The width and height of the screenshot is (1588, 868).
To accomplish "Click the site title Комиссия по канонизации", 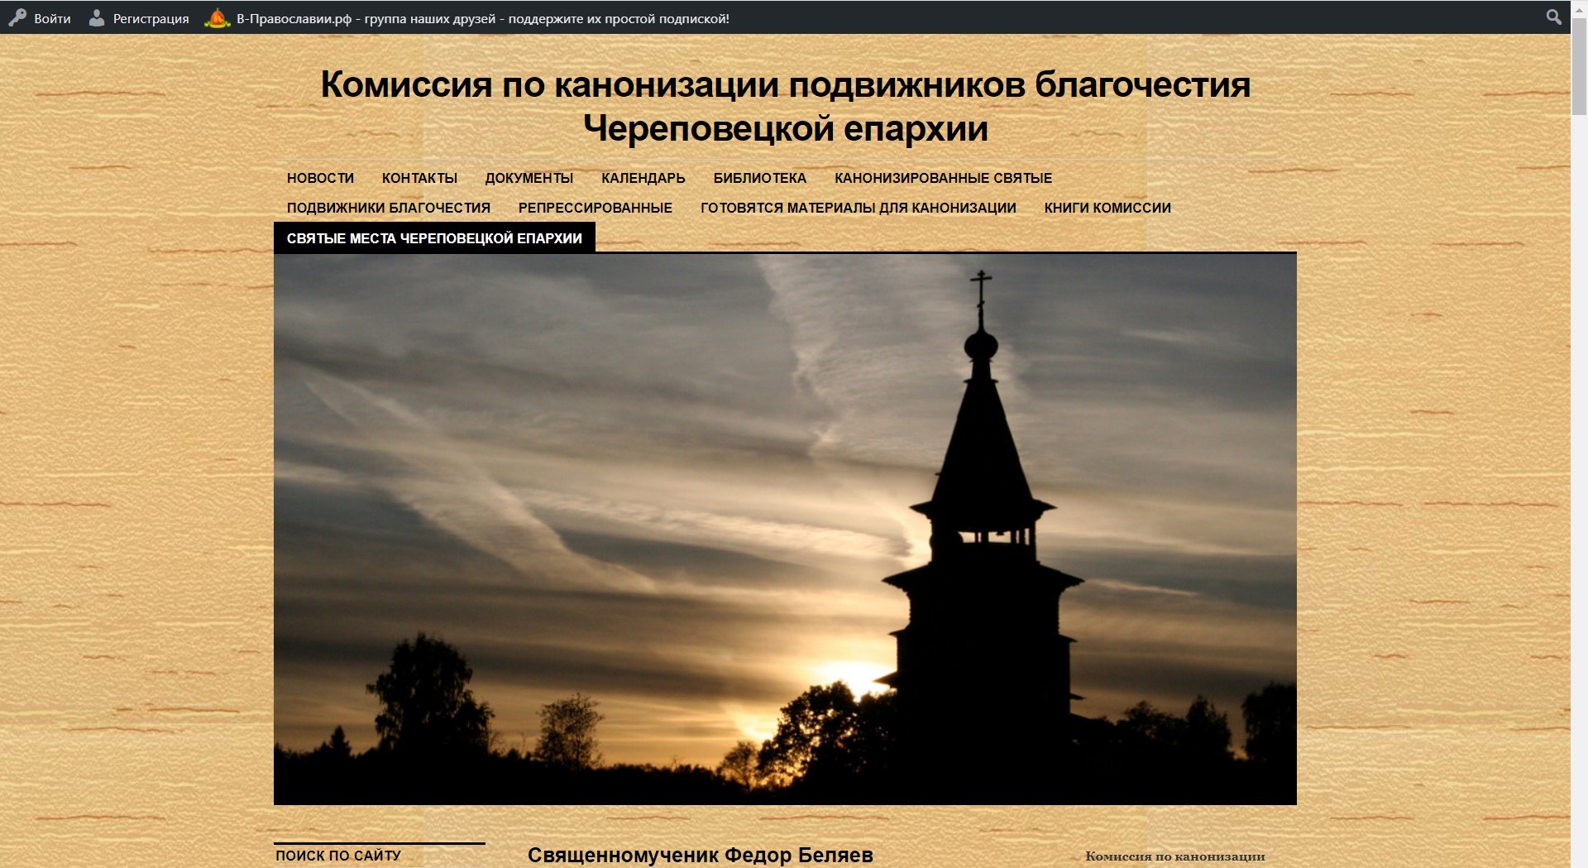I will tap(785, 106).
